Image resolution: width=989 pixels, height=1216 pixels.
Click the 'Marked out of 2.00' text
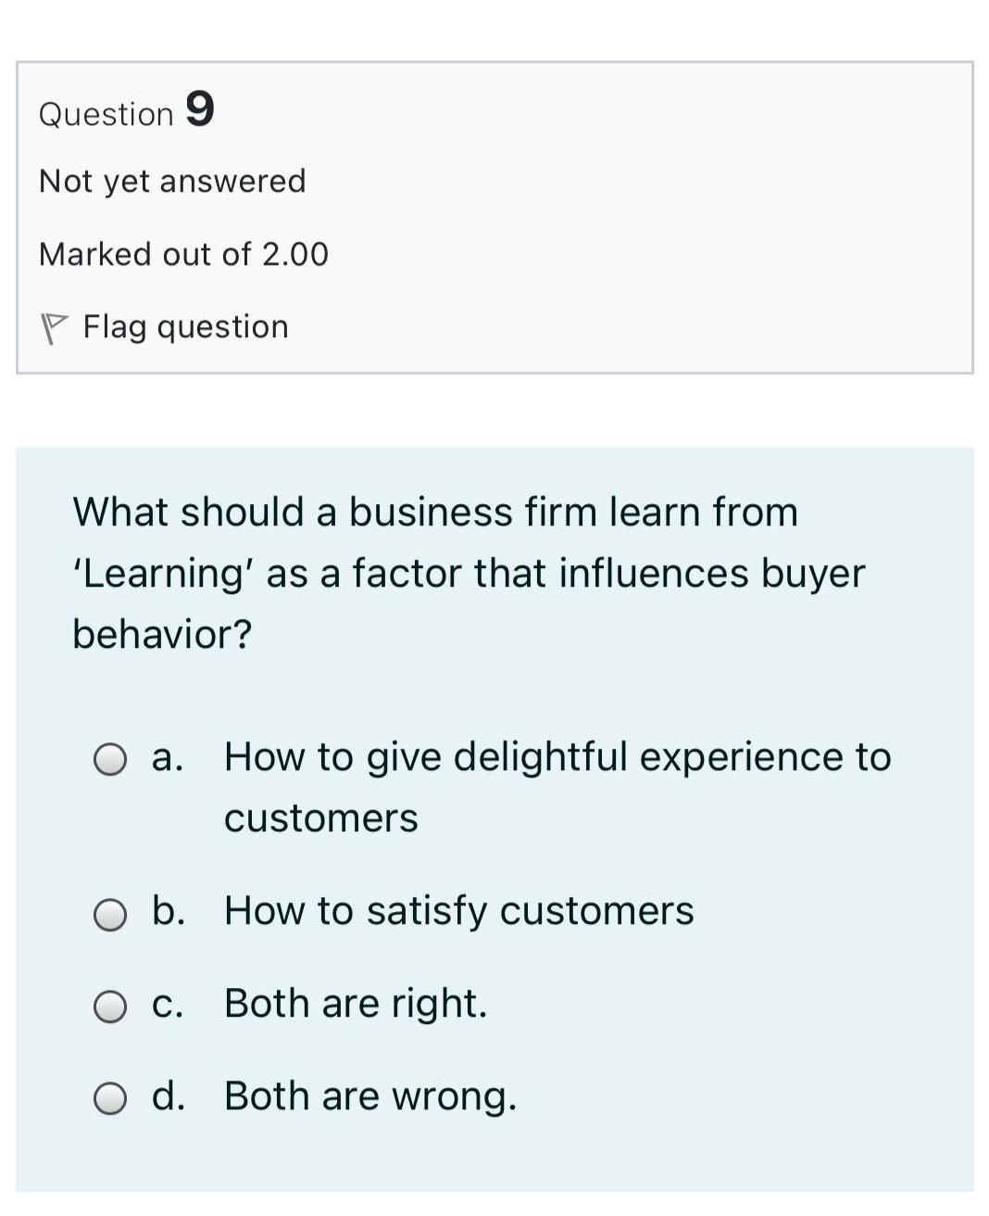(183, 254)
